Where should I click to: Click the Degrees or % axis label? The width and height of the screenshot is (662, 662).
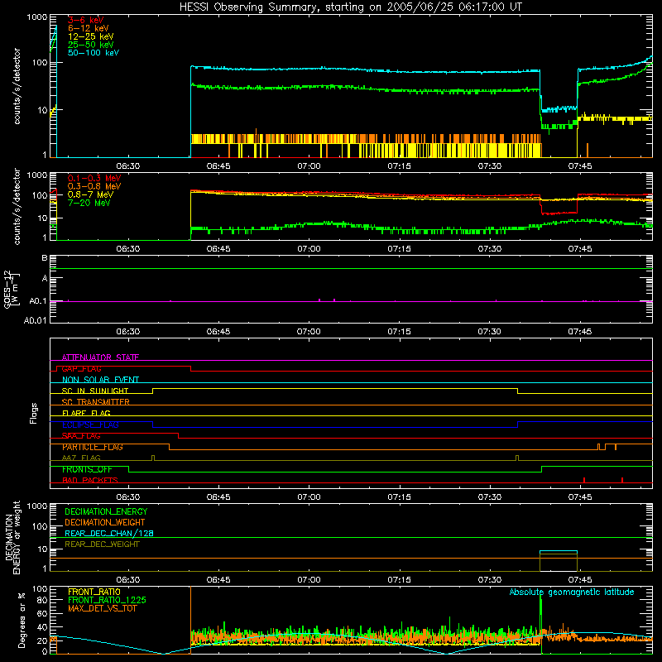[x=22, y=620]
